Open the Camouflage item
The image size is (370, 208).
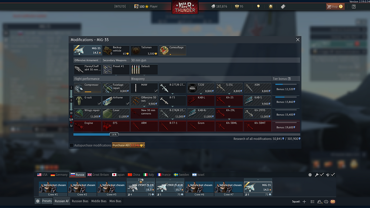172,51
